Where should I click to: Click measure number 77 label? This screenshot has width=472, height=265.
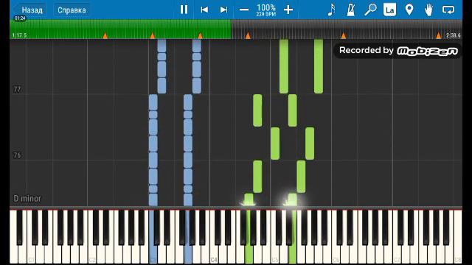[x=17, y=89]
